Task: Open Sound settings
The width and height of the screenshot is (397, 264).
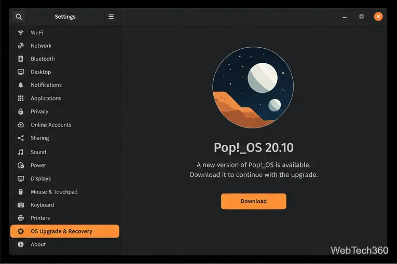Action: (65, 152)
